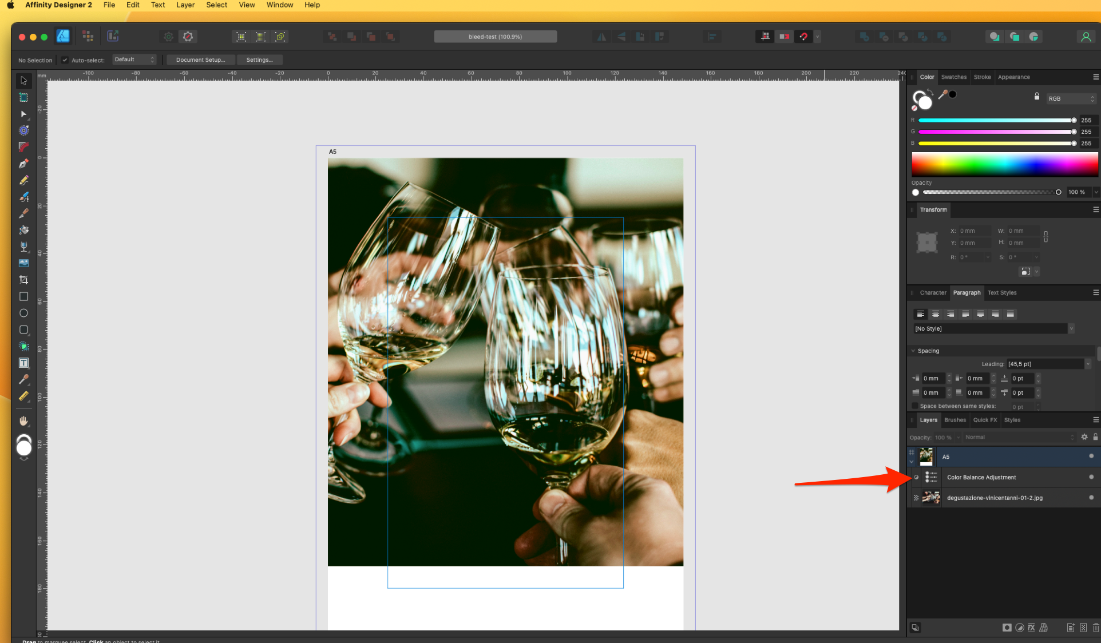1101x643 pixels.
Task: Open Leading value dropdown
Action: pos(1088,364)
